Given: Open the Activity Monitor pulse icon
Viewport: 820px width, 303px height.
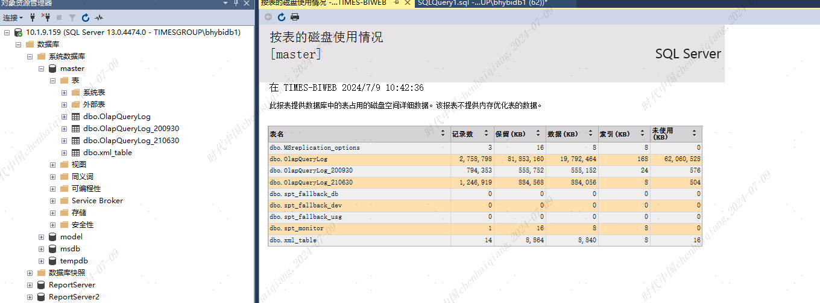Looking at the screenshot, I should [98, 18].
